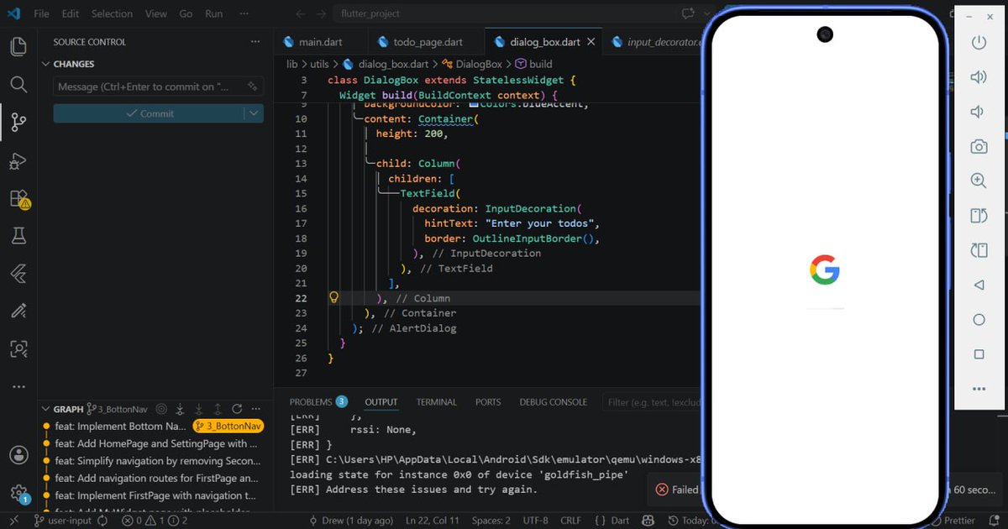Click emulator back triangle button

tap(979, 285)
